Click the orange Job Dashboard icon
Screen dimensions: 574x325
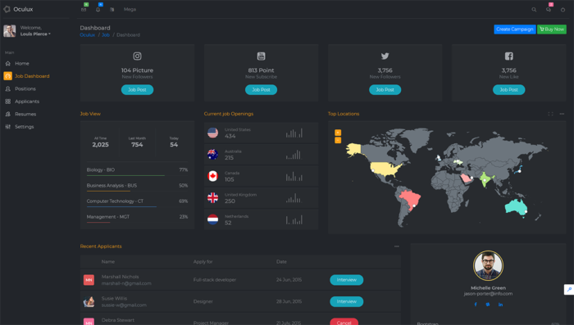tap(7, 76)
